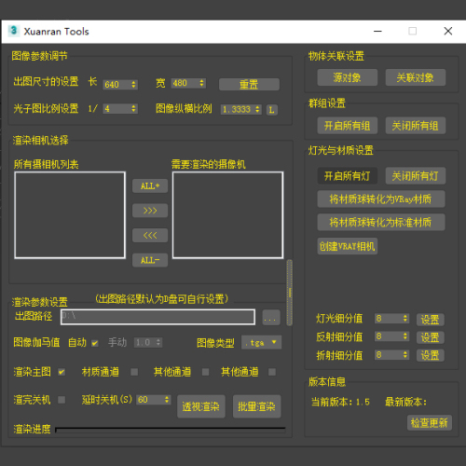Click the 3ds Max app icon in title bar
The image size is (466, 466).
tap(13, 31)
